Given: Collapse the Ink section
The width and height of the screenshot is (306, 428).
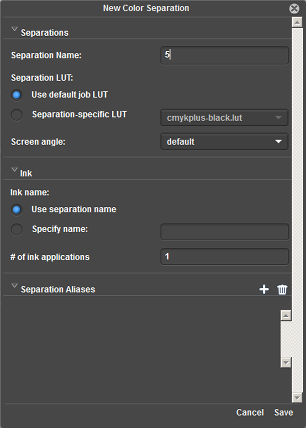Looking at the screenshot, I should [14, 170].
